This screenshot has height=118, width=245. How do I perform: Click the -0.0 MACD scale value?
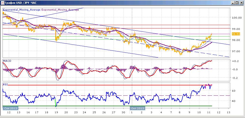click(x=235, y=69)
